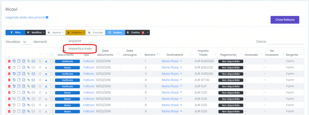The width and height of the screenshot is (309, 115).
Task: Sort table by Data consegna column
Action: click(130, 53)
